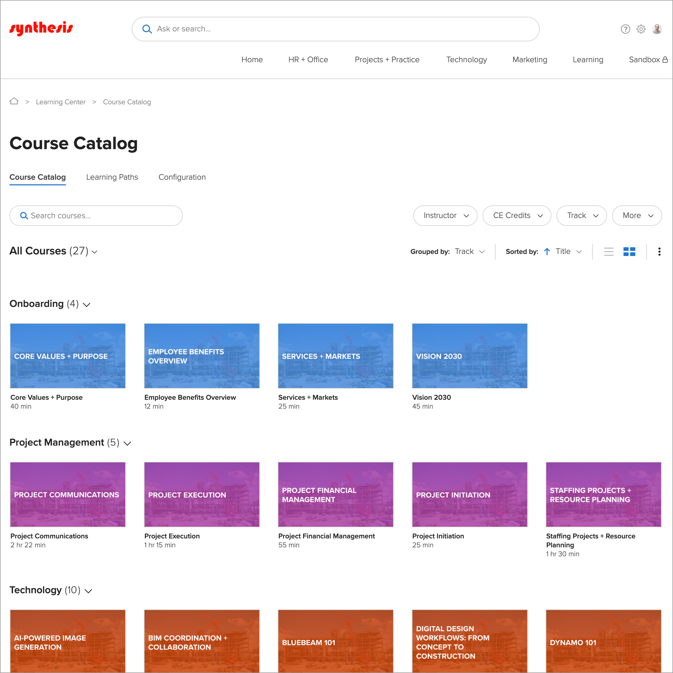Toggle ascending sort arrow direction
This screenshot has width=673, height=673.
[547, 251]
